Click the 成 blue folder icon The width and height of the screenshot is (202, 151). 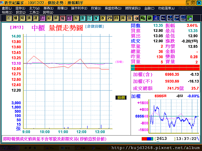[156, 18]
